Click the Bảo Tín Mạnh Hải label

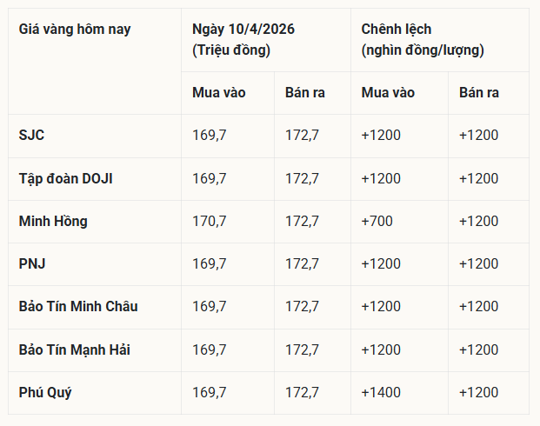click(x=76, y=349)
